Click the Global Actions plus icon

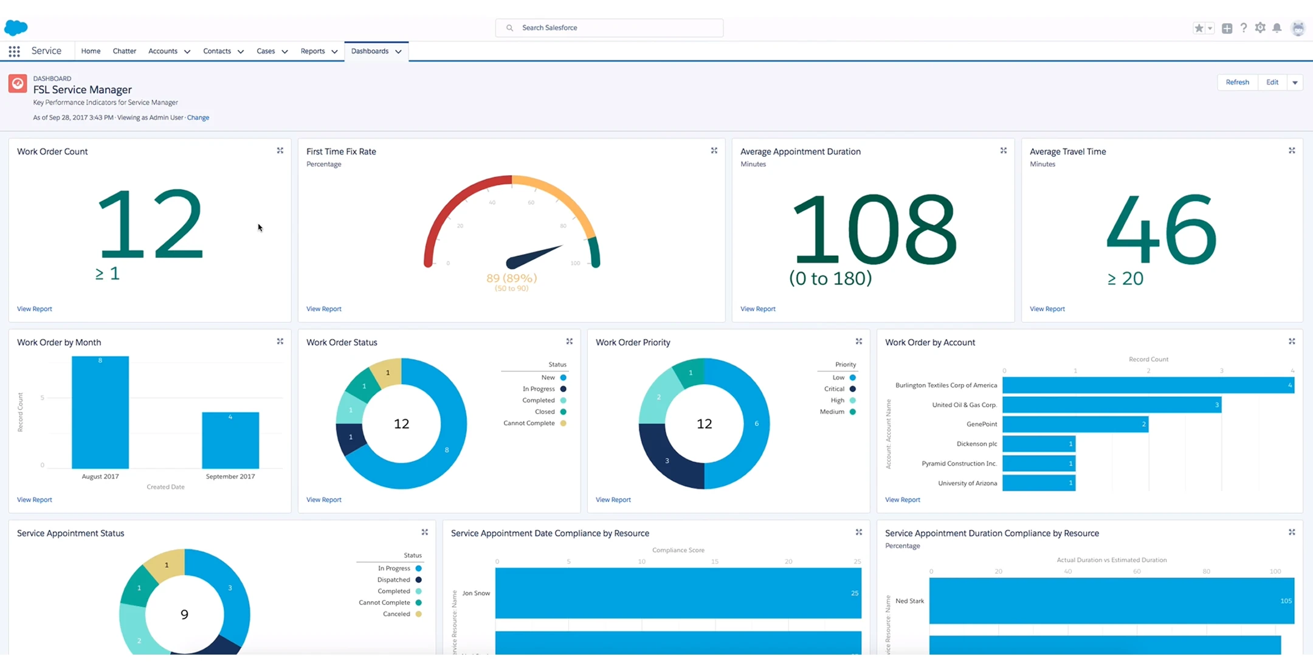pyautogui.click(x=1227, y=28)
